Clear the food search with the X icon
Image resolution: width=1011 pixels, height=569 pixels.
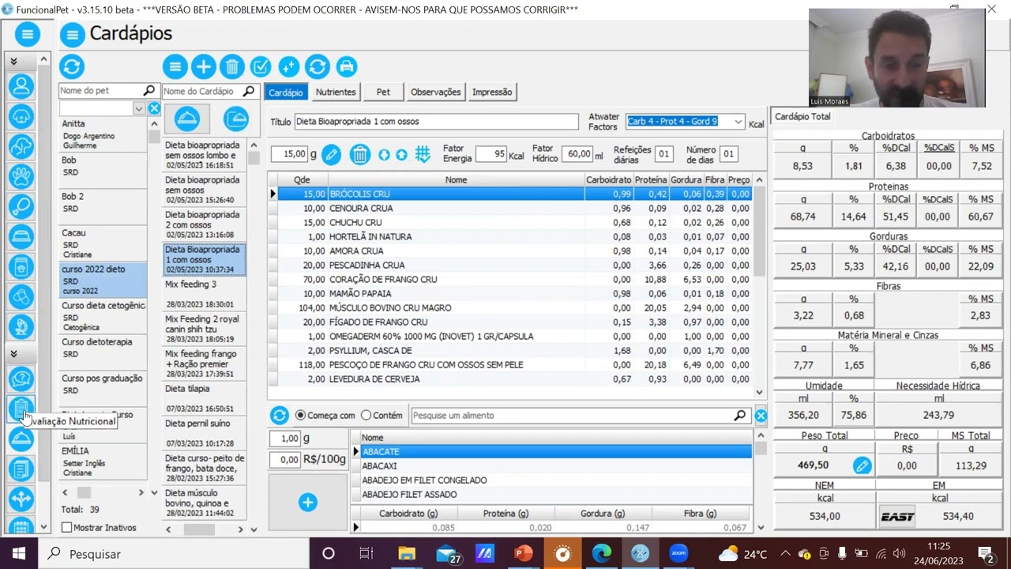760,416
